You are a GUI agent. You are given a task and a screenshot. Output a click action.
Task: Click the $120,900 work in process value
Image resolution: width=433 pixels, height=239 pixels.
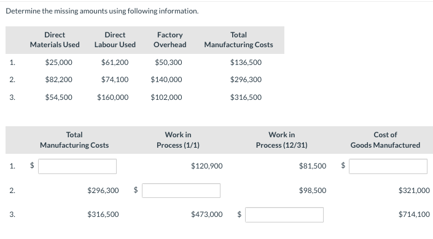point(207,166)
